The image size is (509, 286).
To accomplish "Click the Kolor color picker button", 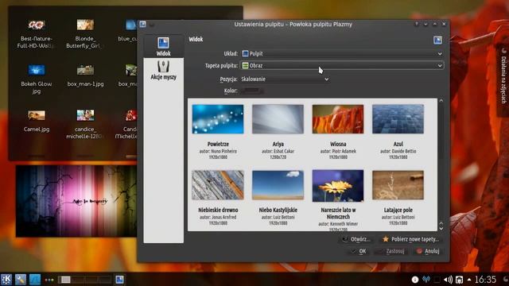I will tap(251, 91).
